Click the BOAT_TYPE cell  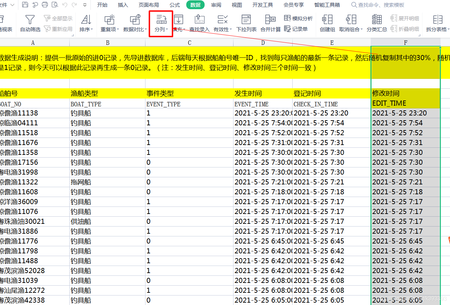tap(107, 104)
